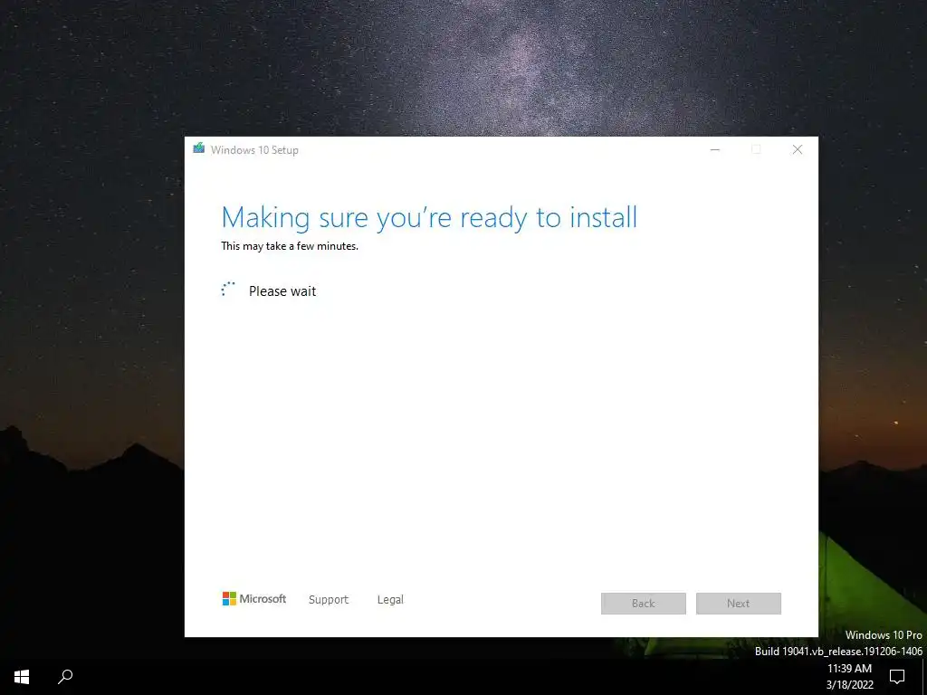Image resolution: width=927 pixels, height=695 pixels.
Task: Close the Windows 10 Setup window
Action: click(797, 149)
